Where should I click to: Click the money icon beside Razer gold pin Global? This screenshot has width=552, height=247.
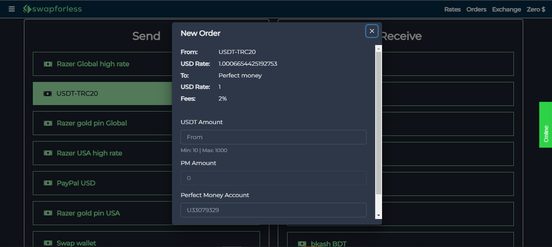click(x=48, y=123)
